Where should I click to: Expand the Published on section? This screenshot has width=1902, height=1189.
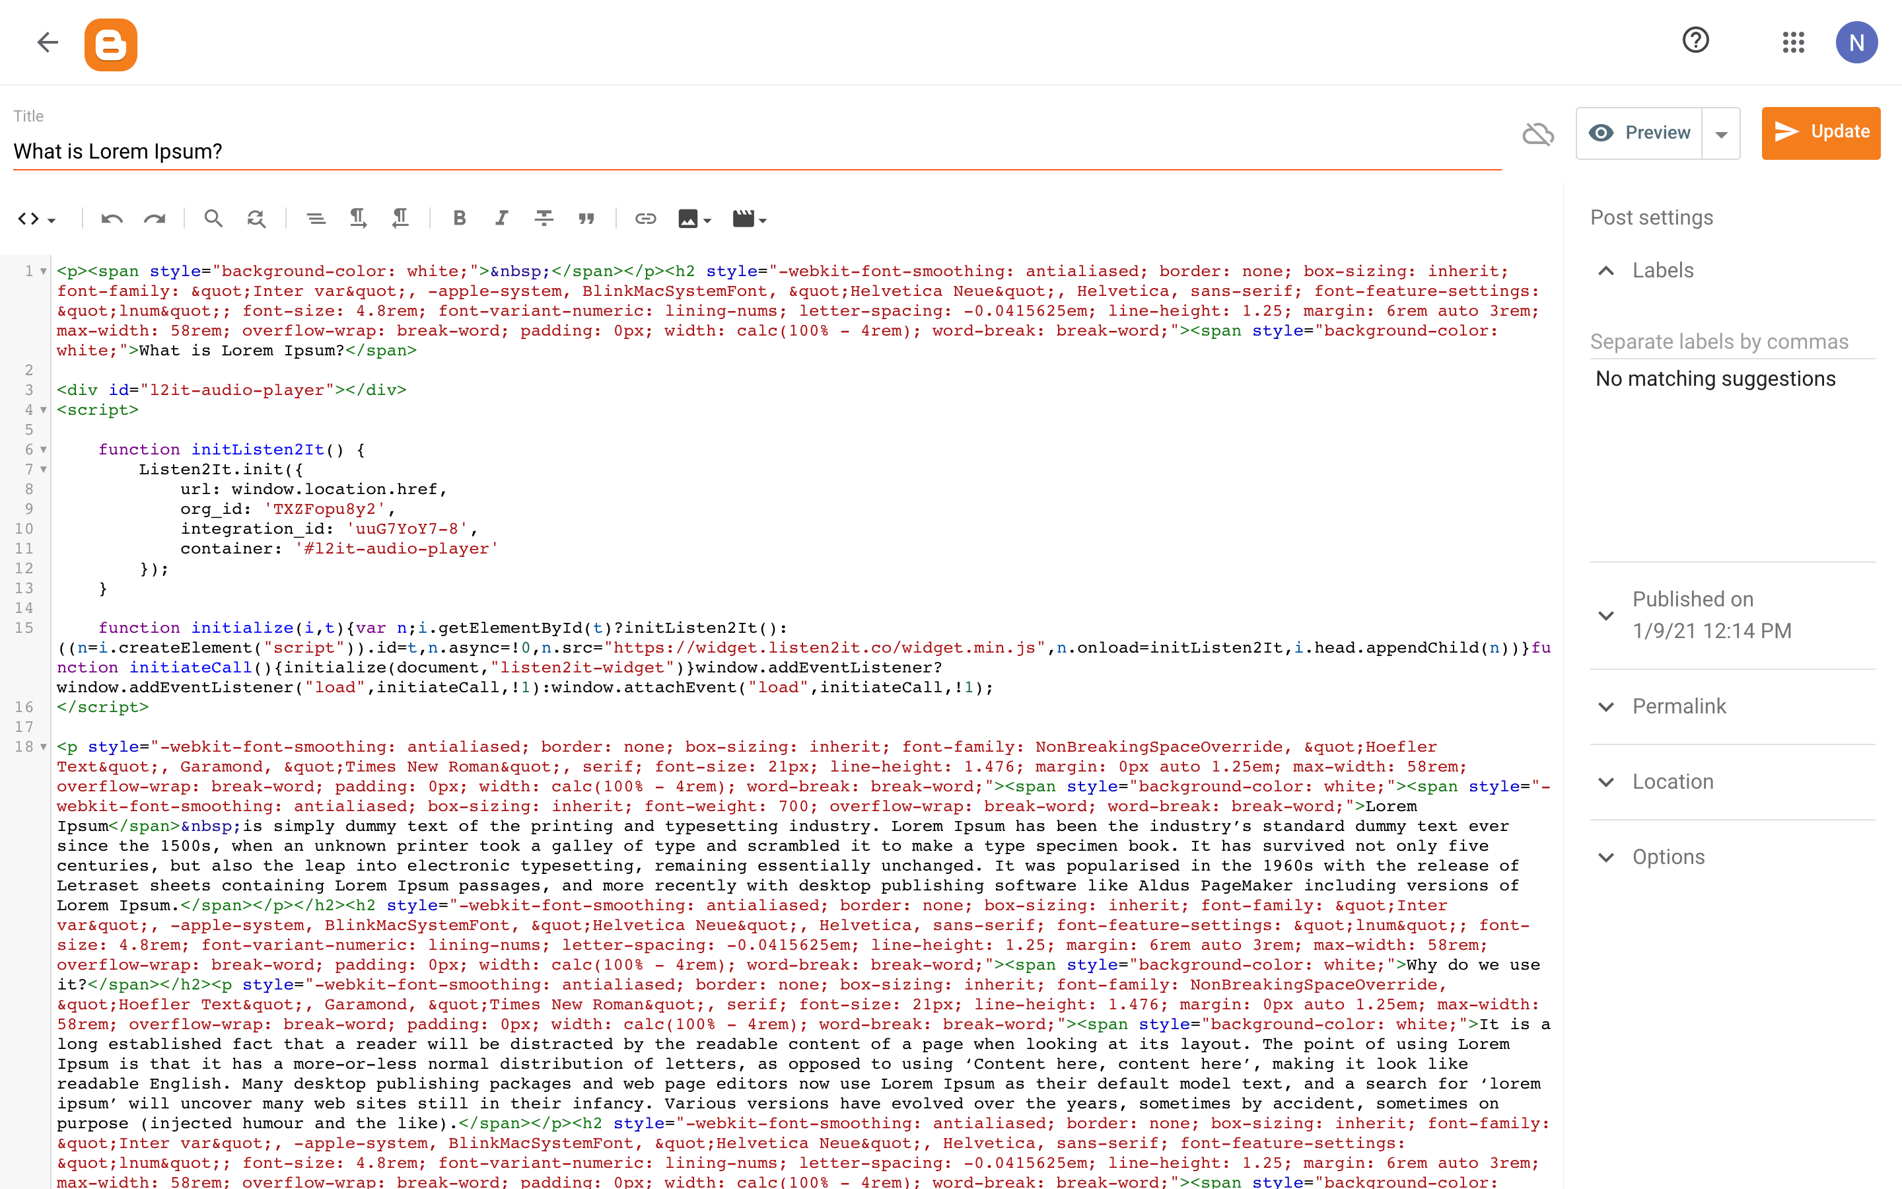[1607, 615]
